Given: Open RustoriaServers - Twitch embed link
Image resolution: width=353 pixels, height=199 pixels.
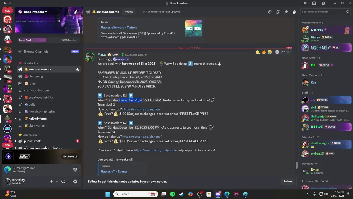Looking at the screenshot, I should 119,28.
